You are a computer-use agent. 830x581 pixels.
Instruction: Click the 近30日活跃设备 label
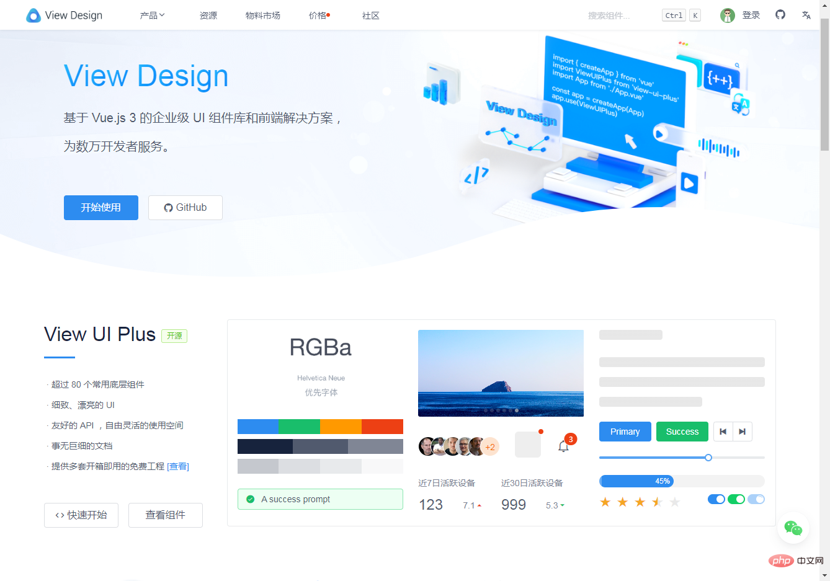[x=532, y=483]
